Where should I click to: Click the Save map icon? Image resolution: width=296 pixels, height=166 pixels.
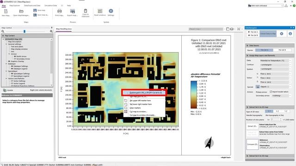click(x=35, y=10)
